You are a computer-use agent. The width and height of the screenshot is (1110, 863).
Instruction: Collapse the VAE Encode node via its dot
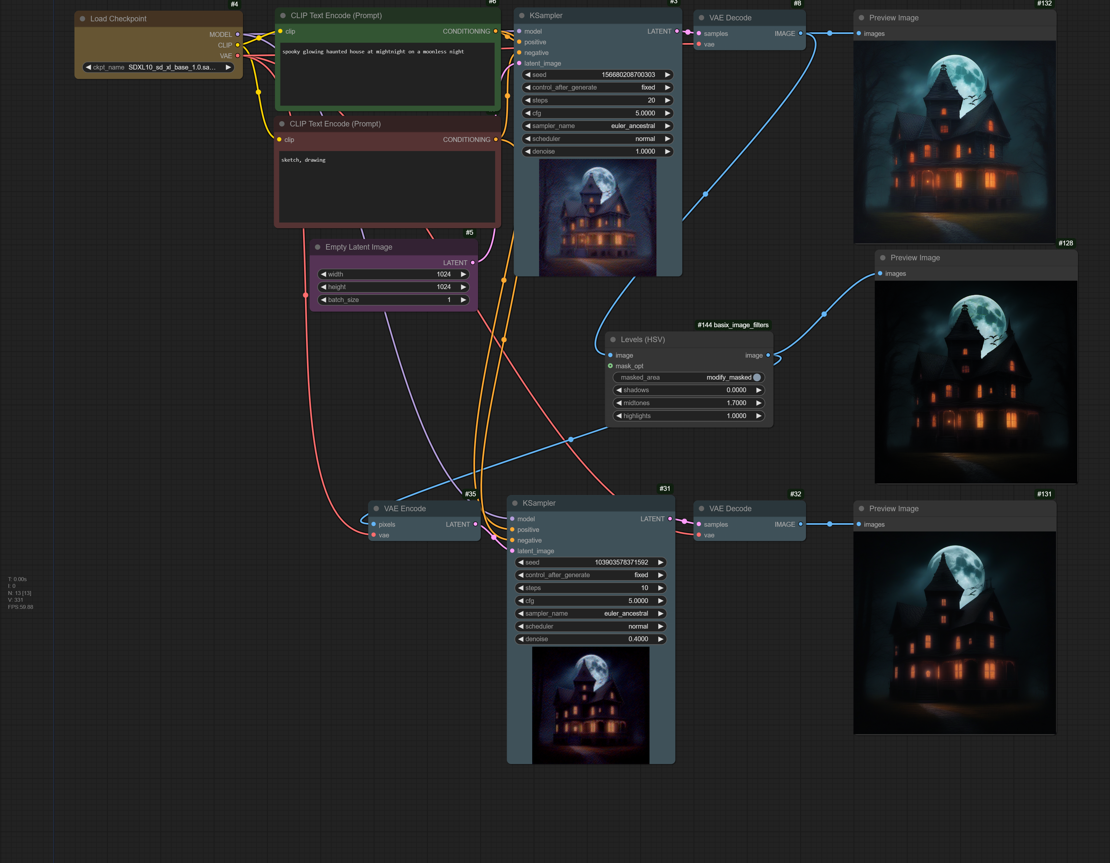(376, 509)
